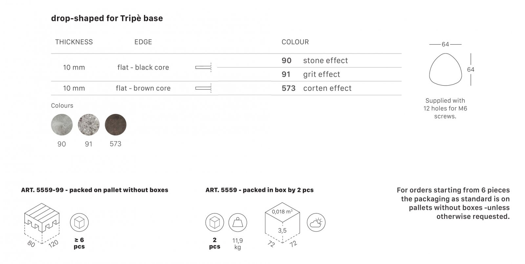Select the 573 corten effect colour row
Image resolution: width=525 pixels, height=264 pixels.
(341, 88)
